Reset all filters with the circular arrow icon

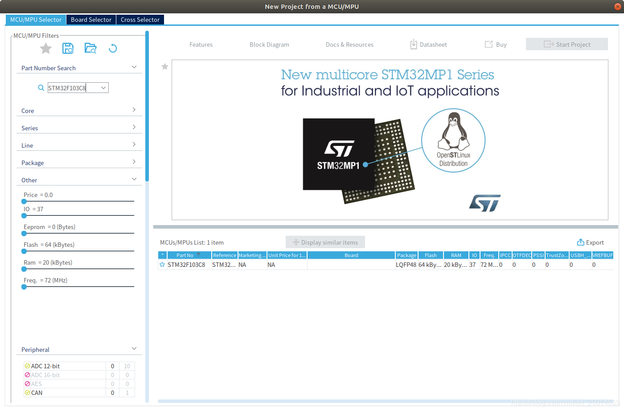point(112,48)
